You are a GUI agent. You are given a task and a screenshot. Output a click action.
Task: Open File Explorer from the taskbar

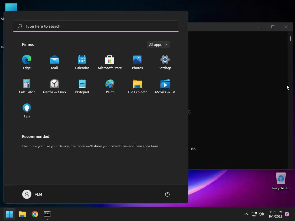22,214
